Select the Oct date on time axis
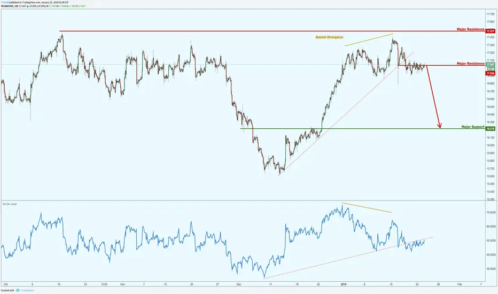Screen dimensions: 498x294 5,284
